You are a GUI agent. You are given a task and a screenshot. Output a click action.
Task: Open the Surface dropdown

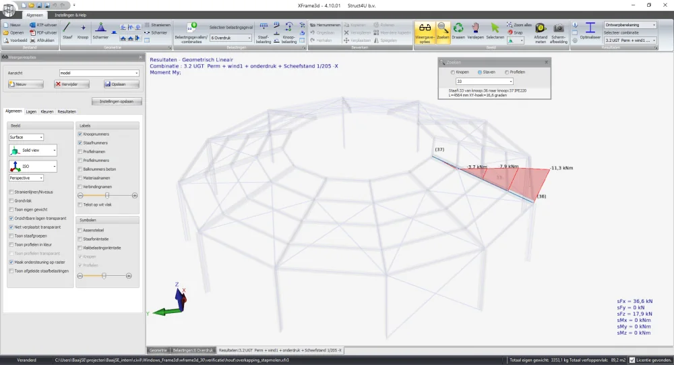click(x=26, y=138)
